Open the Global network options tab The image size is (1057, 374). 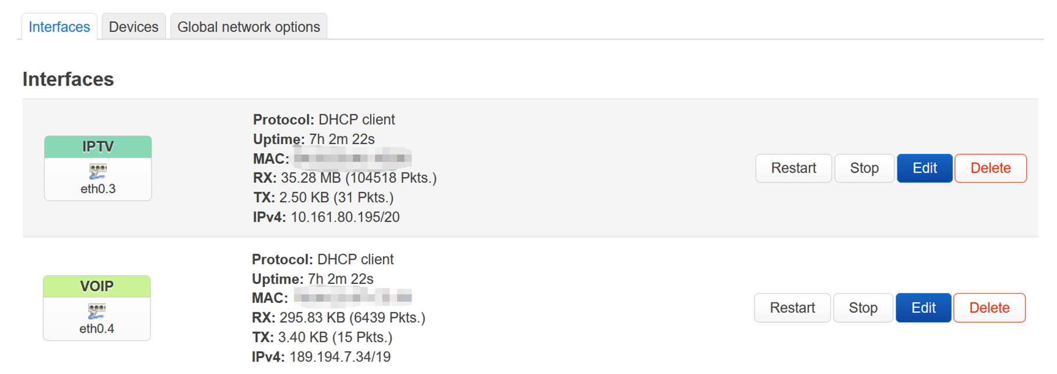click(248, 27)
